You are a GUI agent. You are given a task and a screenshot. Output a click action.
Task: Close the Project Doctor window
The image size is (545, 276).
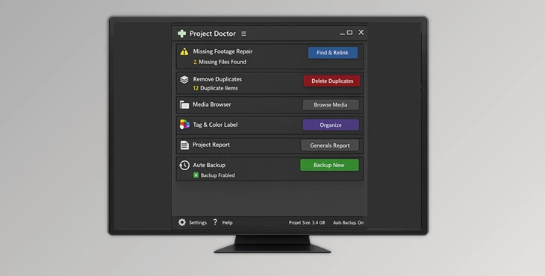tap(361, 32)
